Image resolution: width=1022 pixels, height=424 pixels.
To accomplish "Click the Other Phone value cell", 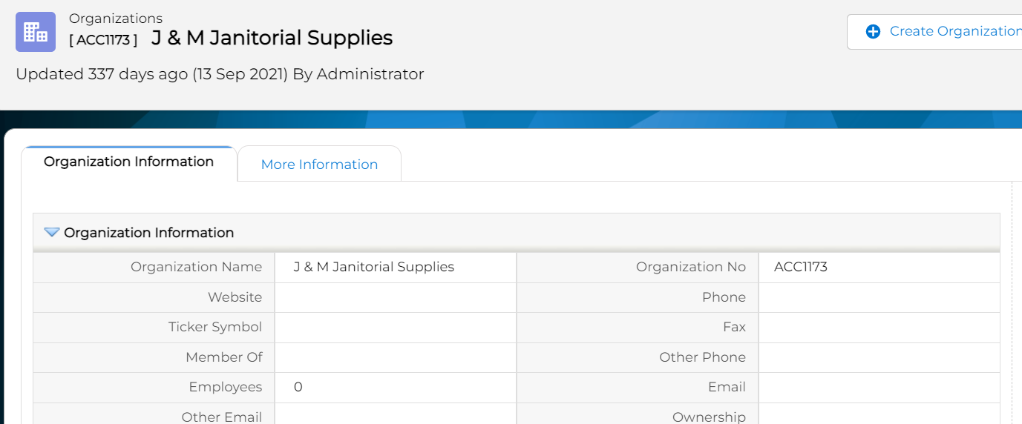I will tap(879, 357).
